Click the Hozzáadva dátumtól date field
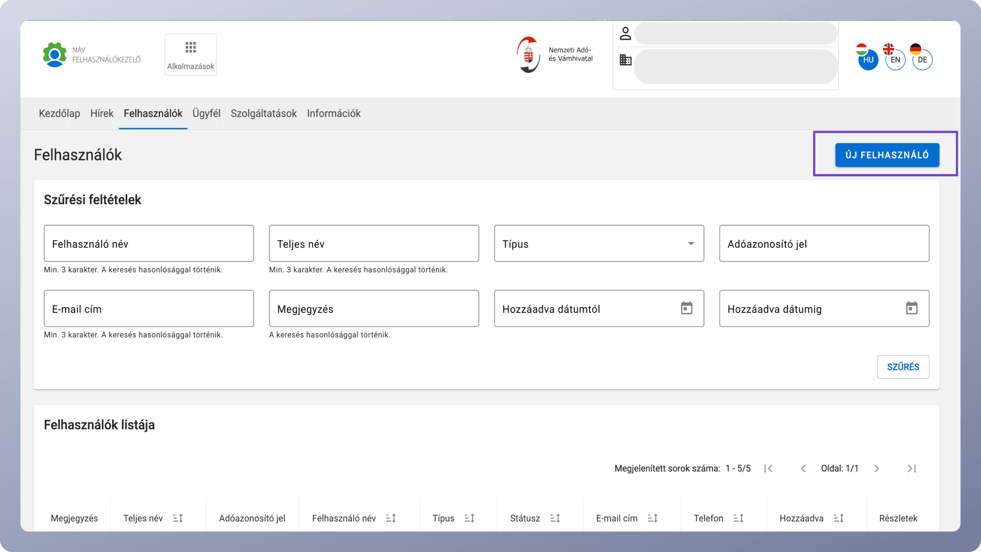The width and height of the screenshot is (981, 552). click(599, 308)
